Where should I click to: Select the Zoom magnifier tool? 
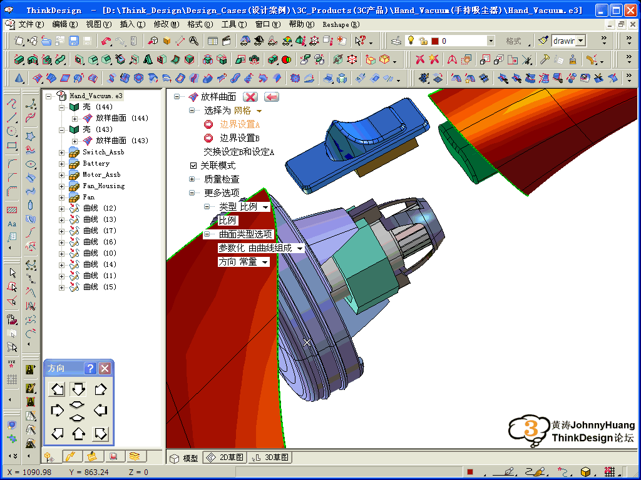coord(193,41)
